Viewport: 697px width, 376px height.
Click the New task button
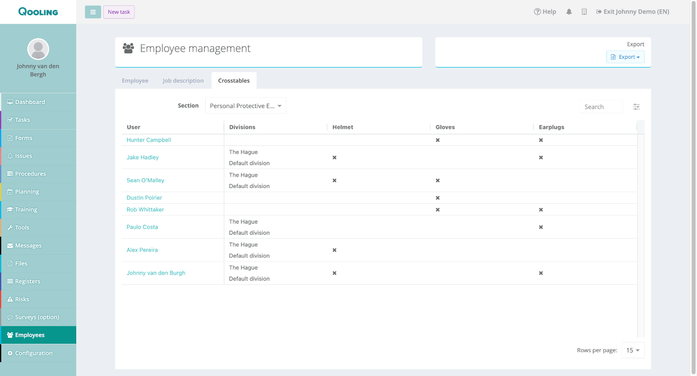coord(119,12)
